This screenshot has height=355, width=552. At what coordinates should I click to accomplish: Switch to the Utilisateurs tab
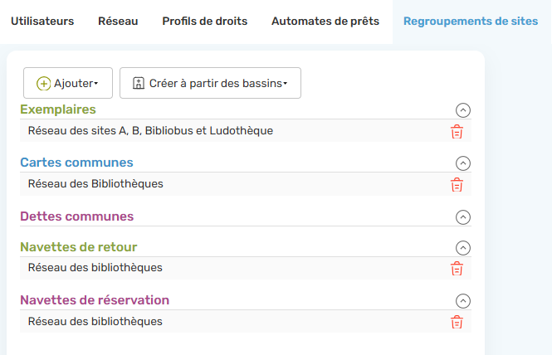pos(42,21)
